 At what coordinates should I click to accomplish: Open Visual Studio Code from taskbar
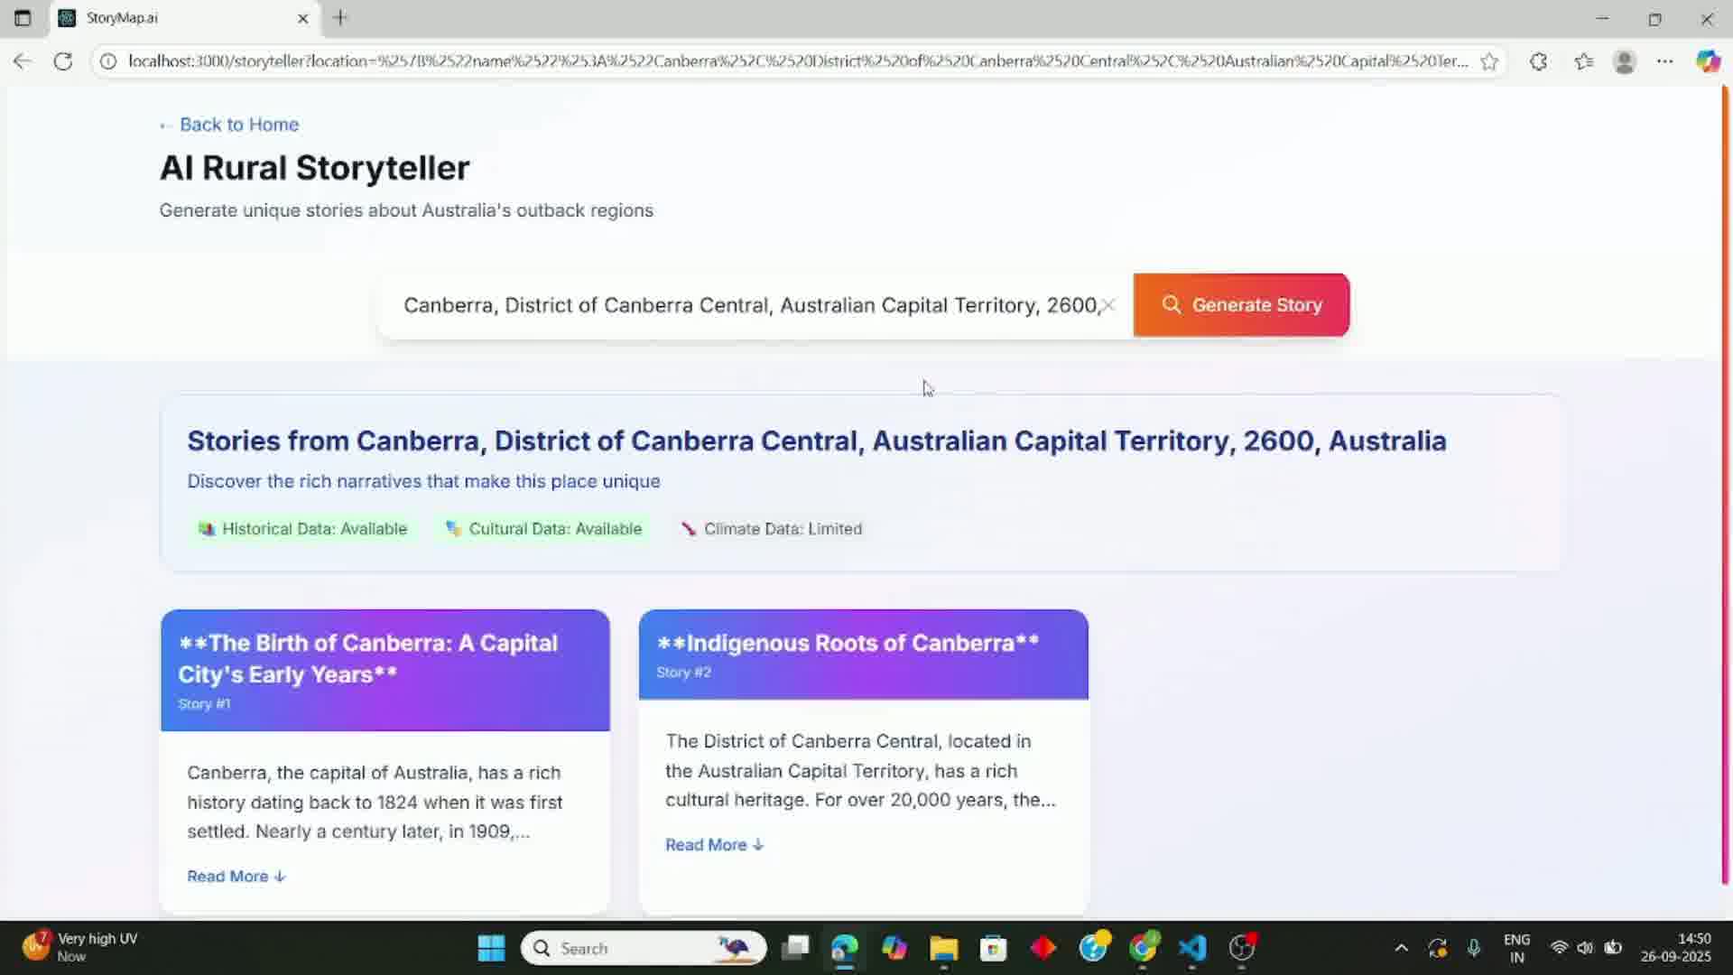tap(1192, 948)
